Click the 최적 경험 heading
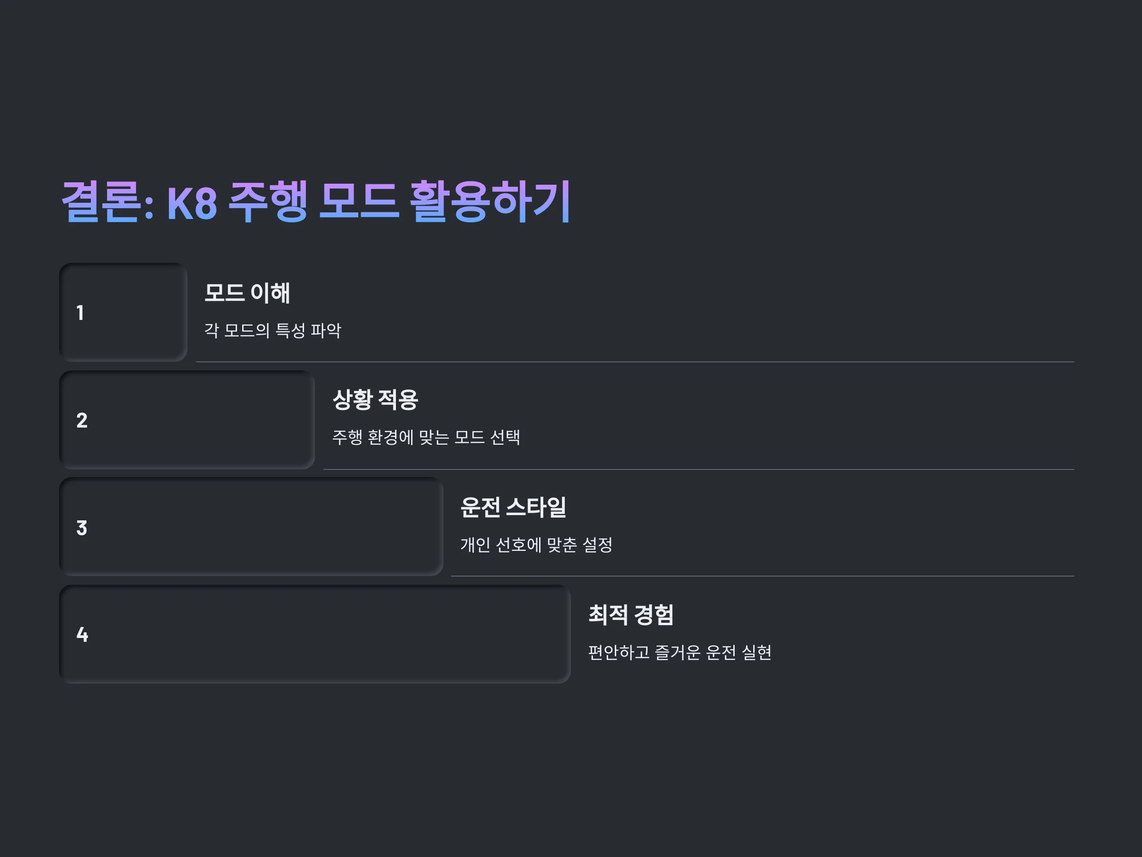The width and height of the screenshot is (1142, 857). 631,615
